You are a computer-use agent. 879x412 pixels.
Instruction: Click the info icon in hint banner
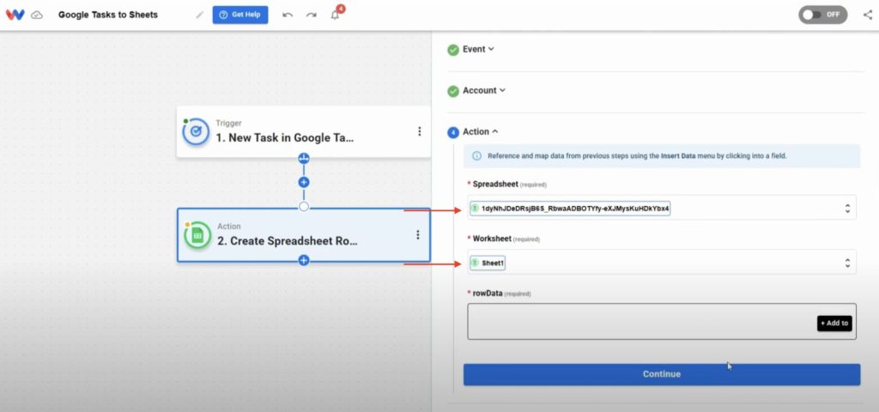point(476,156)
